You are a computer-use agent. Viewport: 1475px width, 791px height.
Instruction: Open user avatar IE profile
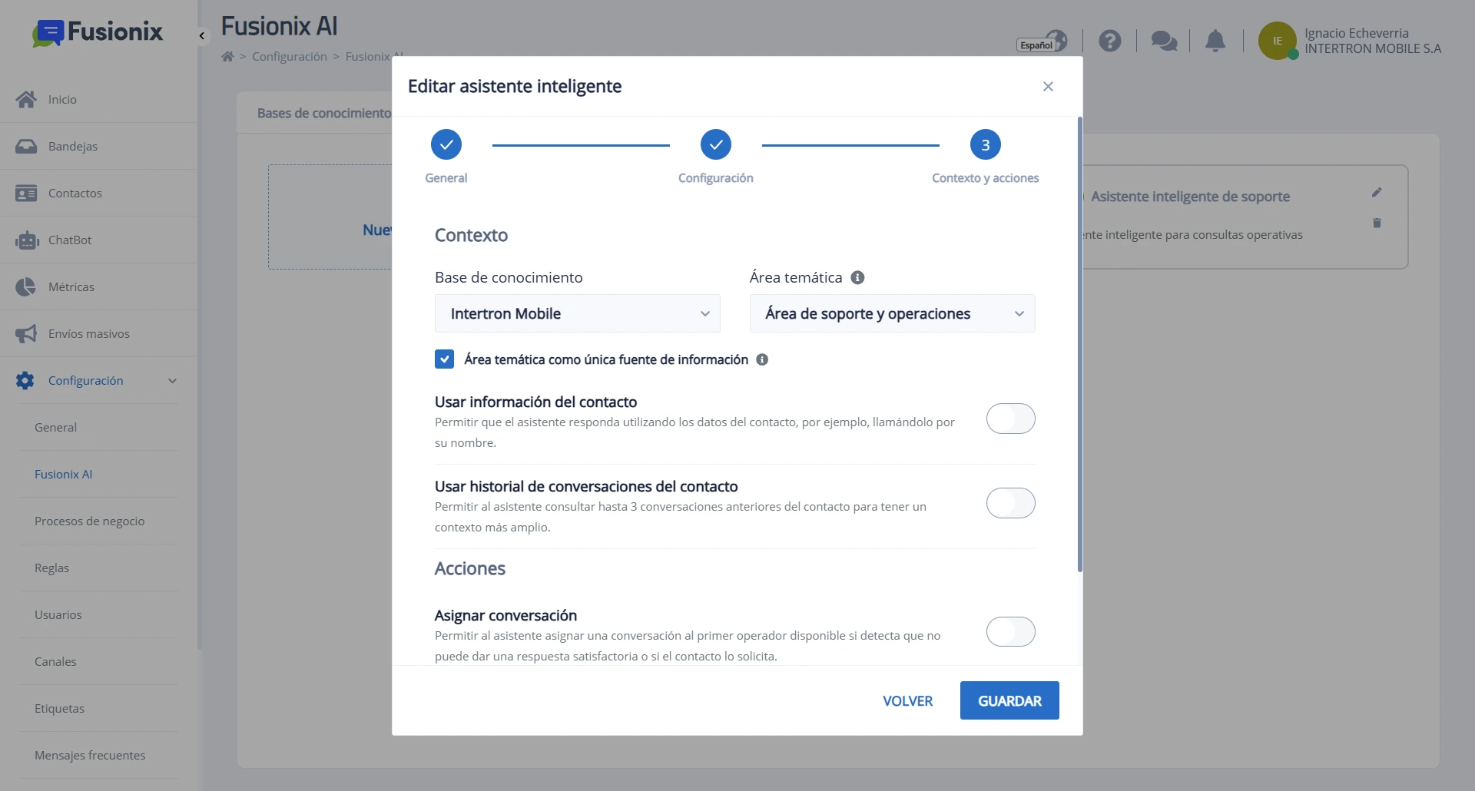[1278, 41]
